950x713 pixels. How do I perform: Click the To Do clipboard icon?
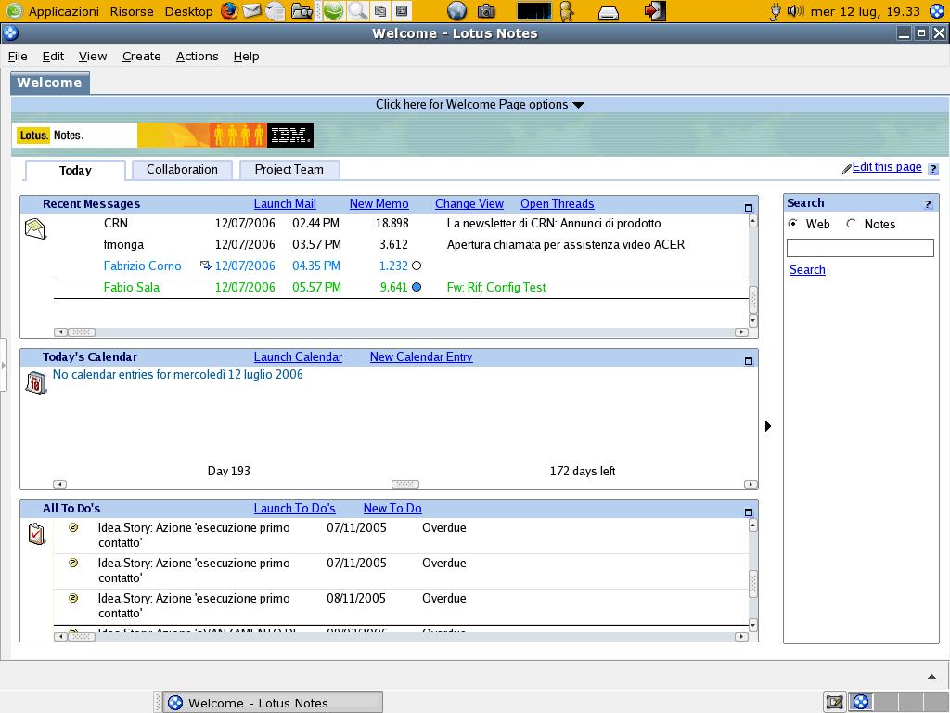(36, 534)
